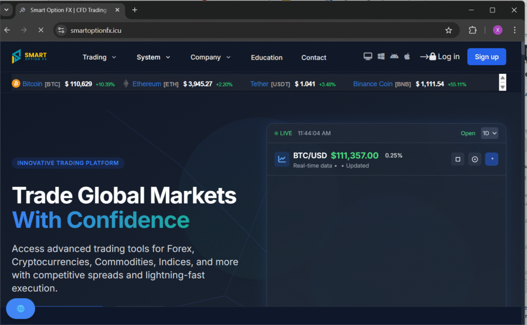Click the ticker scrollbar on the right
This screenshot has width=527, height=325.
coord(502,82)
